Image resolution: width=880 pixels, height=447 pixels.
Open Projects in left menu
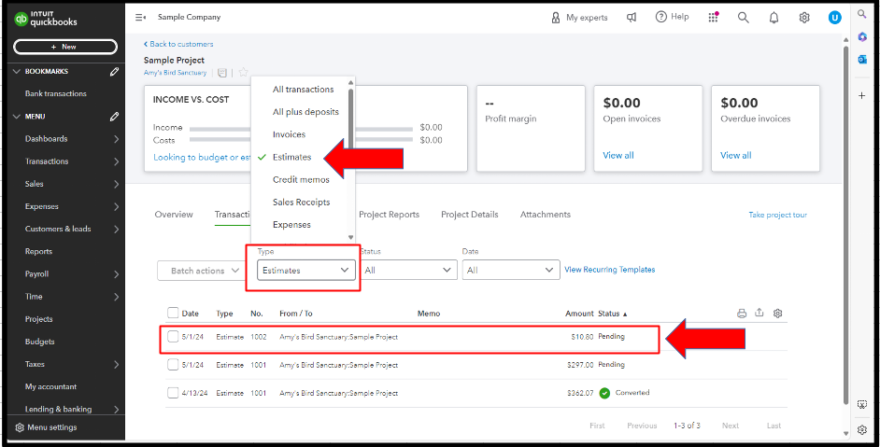[x=38, y=319]
